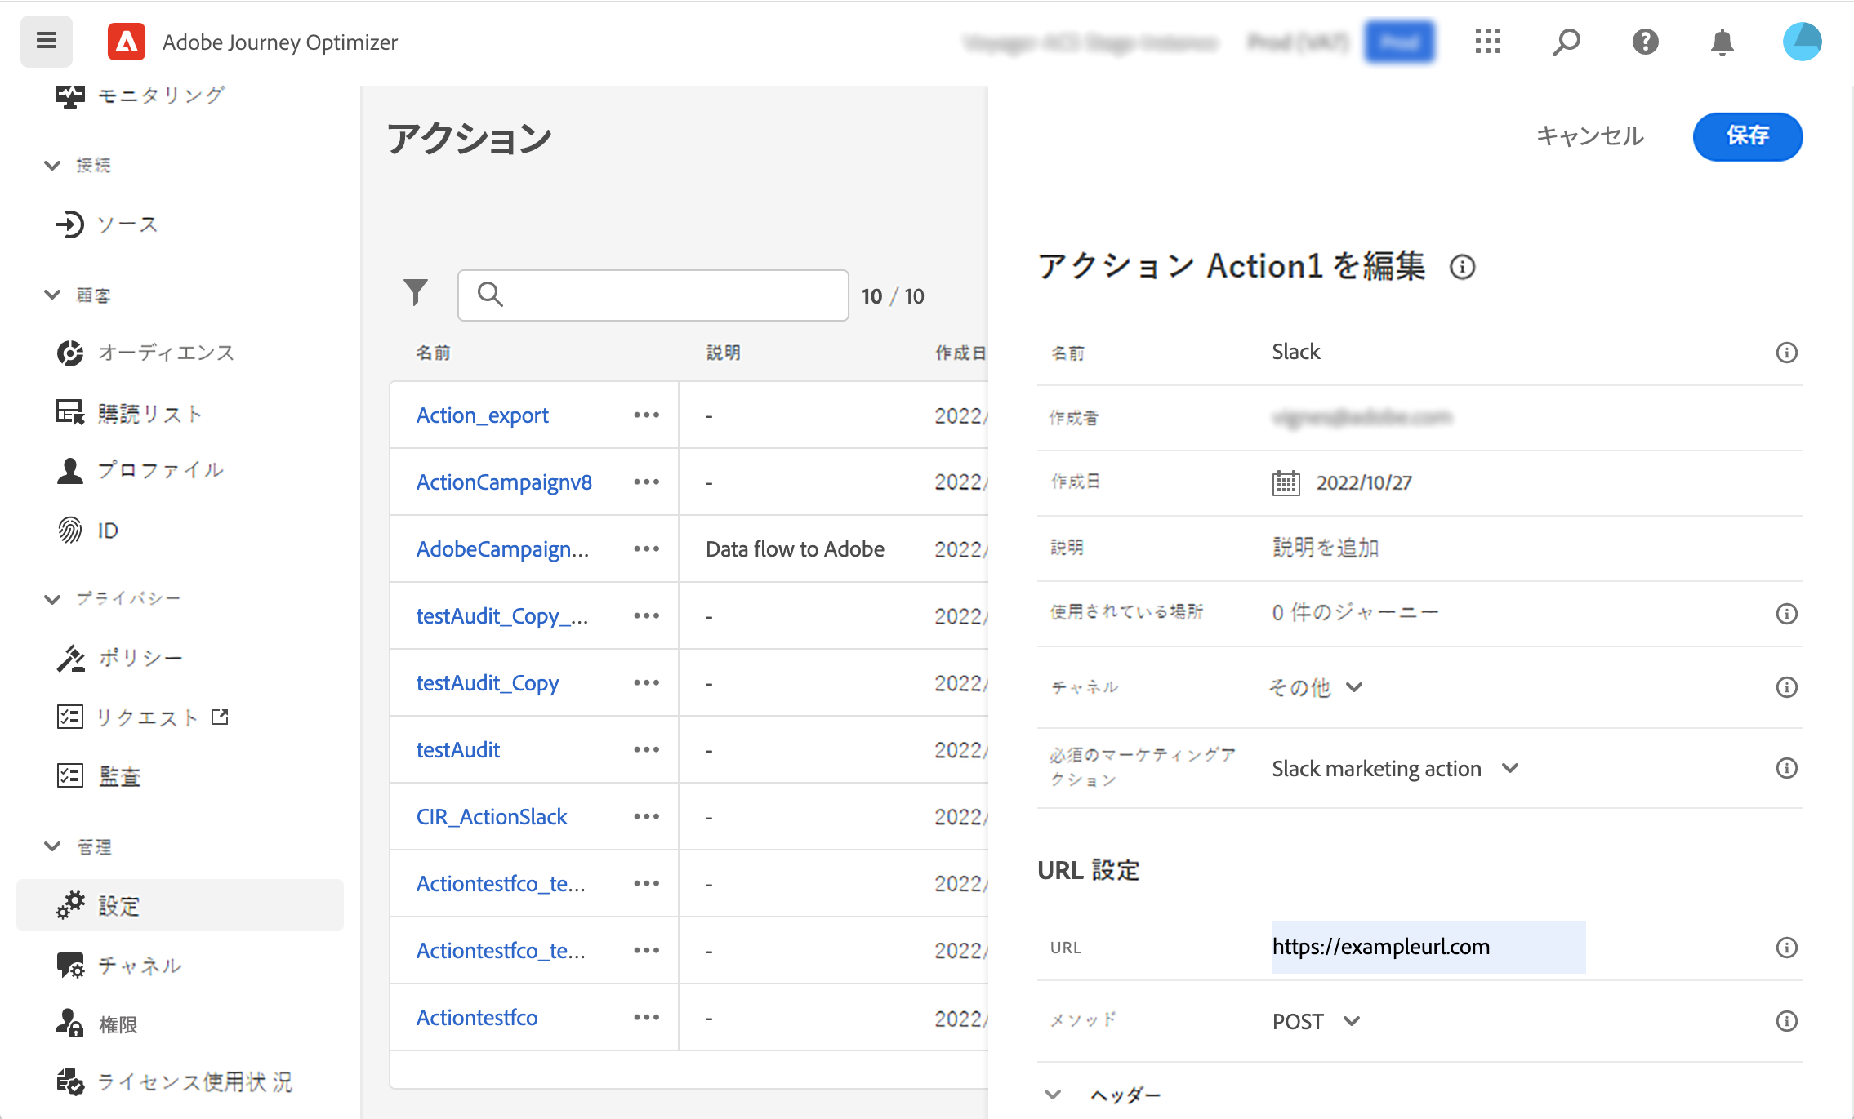Open the user profile avatar
This screenshot has width=1854, height=1119.
point(1801,41)
